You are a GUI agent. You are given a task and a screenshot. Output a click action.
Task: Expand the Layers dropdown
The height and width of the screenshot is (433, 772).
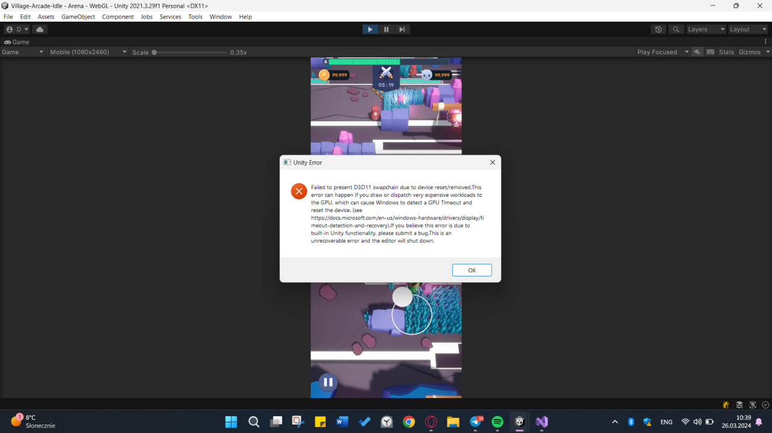706,29
